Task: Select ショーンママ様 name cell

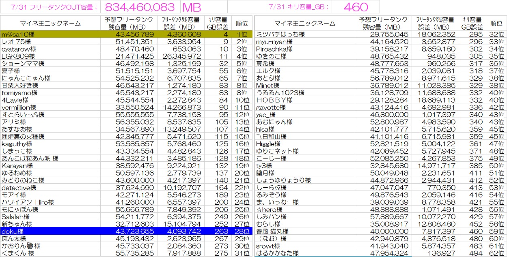Action: point(50,64)
